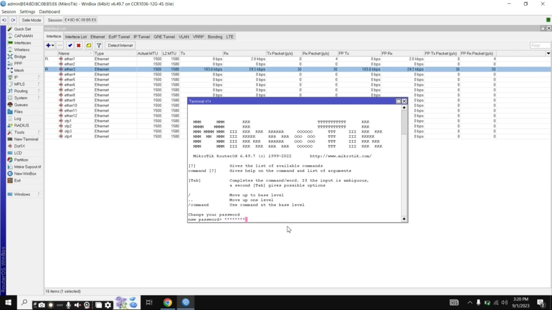Image resolution: width=552 pixels, height=310 pixels.
Task: Click the Detect Internet button
Action: coord(120,46)
